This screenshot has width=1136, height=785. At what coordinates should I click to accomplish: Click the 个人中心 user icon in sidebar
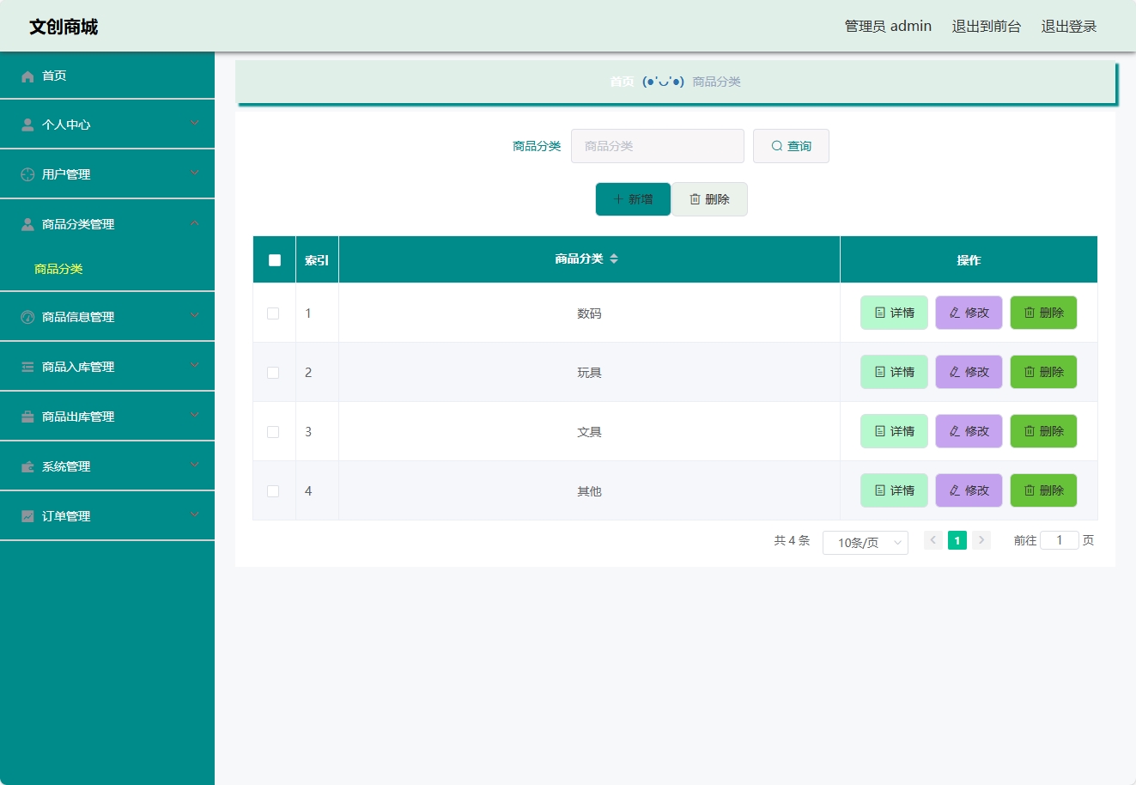coord(27,124)
